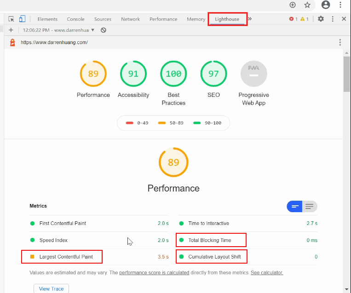Image resolution: width=351 pixels, height=293 pixels.
Task: Click the install plus-circle icon in address bar
Action: 293,5
